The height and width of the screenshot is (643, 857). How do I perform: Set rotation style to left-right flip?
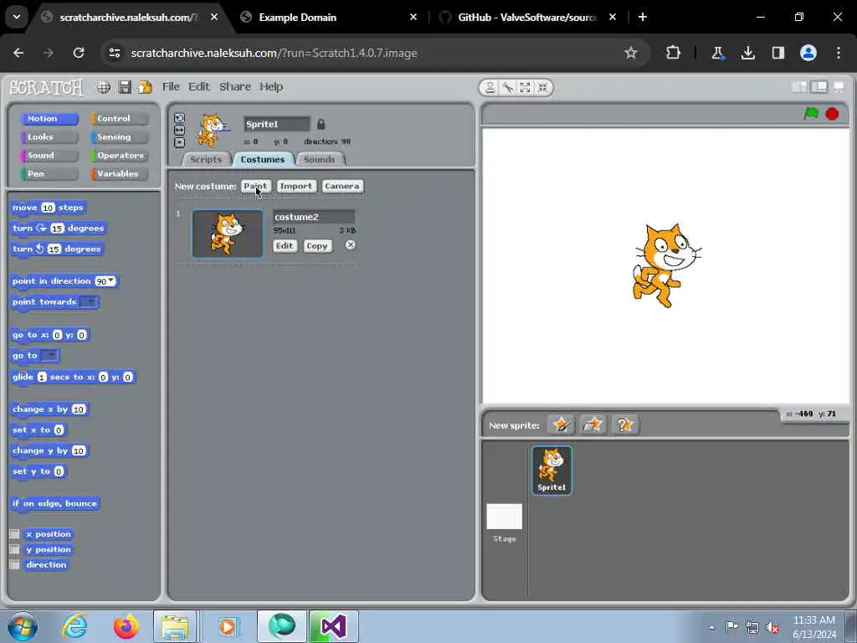pos(179,130)
